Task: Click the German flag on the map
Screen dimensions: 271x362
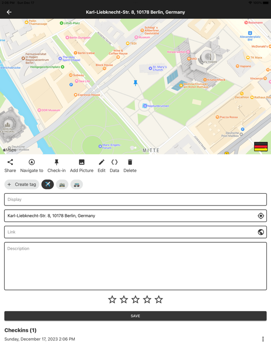Action: pos(261,147)
